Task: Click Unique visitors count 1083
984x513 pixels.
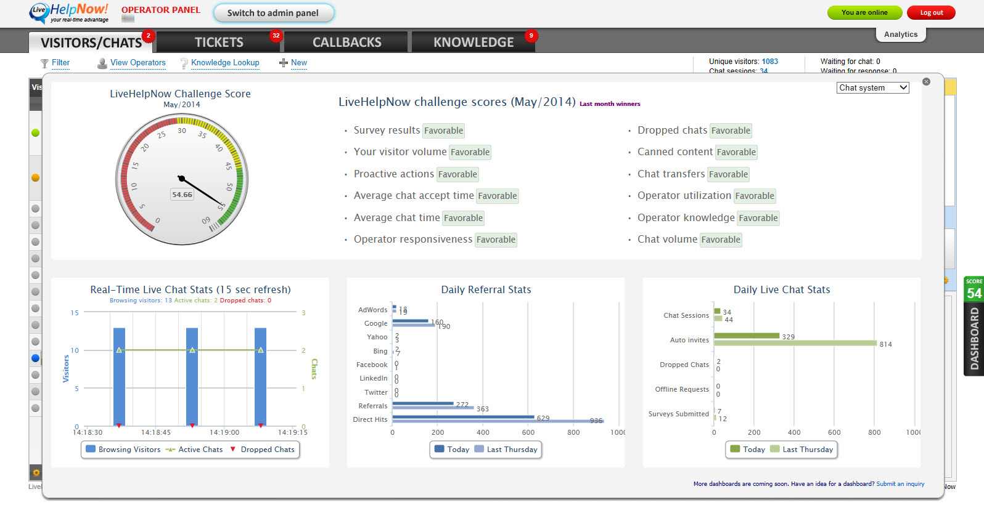Action: click(x=769, y=62)
